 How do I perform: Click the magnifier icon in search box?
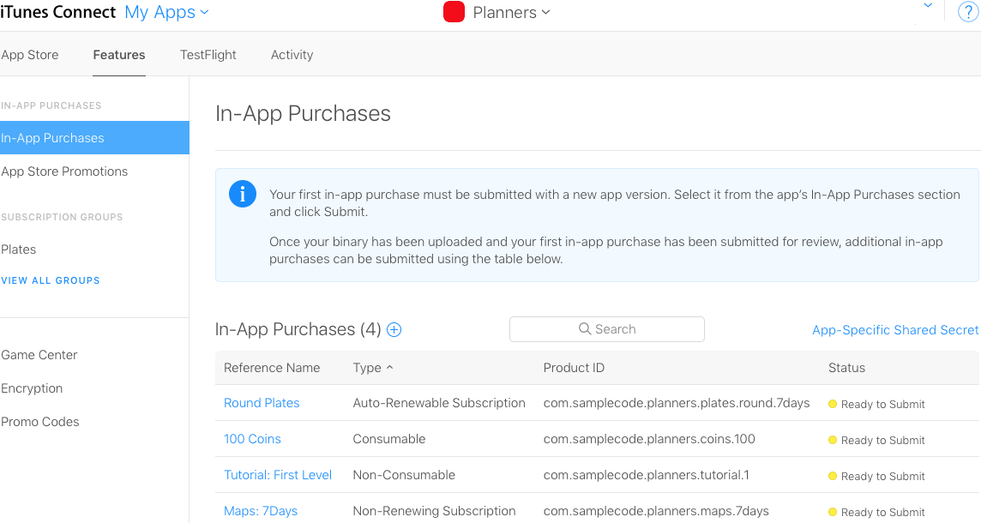tap(584, 329)
